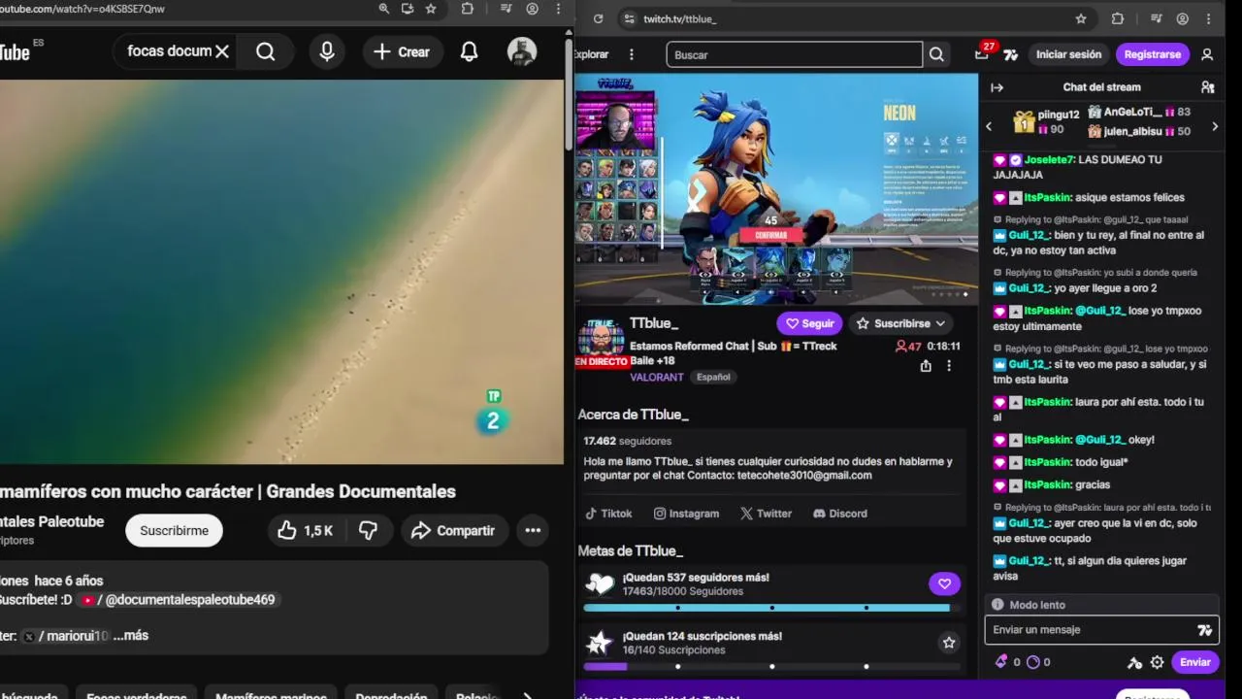Open YouTube notifications bell
The image size is (1242, 699).
tap(469, 51)
